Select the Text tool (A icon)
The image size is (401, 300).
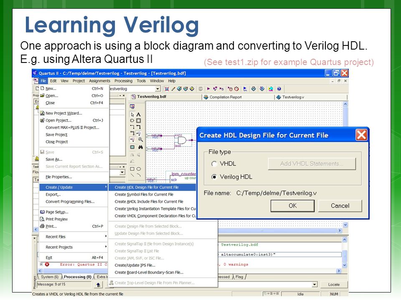139,115
